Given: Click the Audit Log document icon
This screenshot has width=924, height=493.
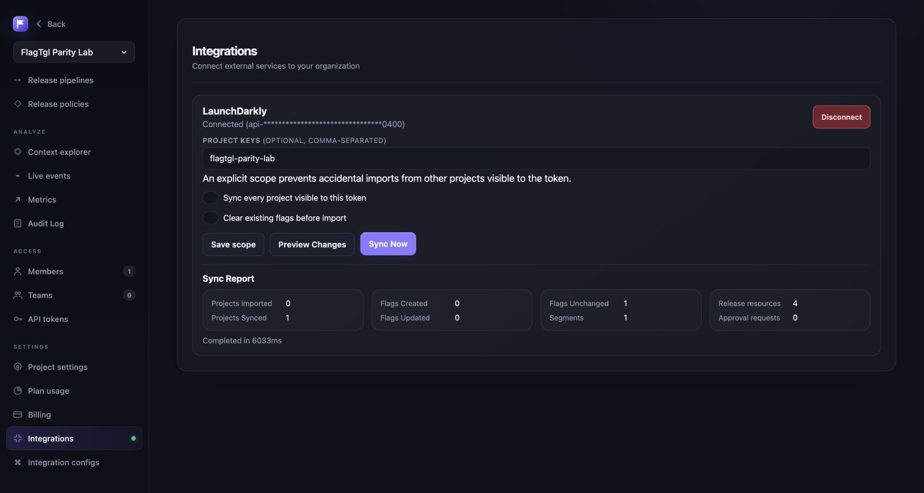Looking at the screenshot, I should pos(18,224).
